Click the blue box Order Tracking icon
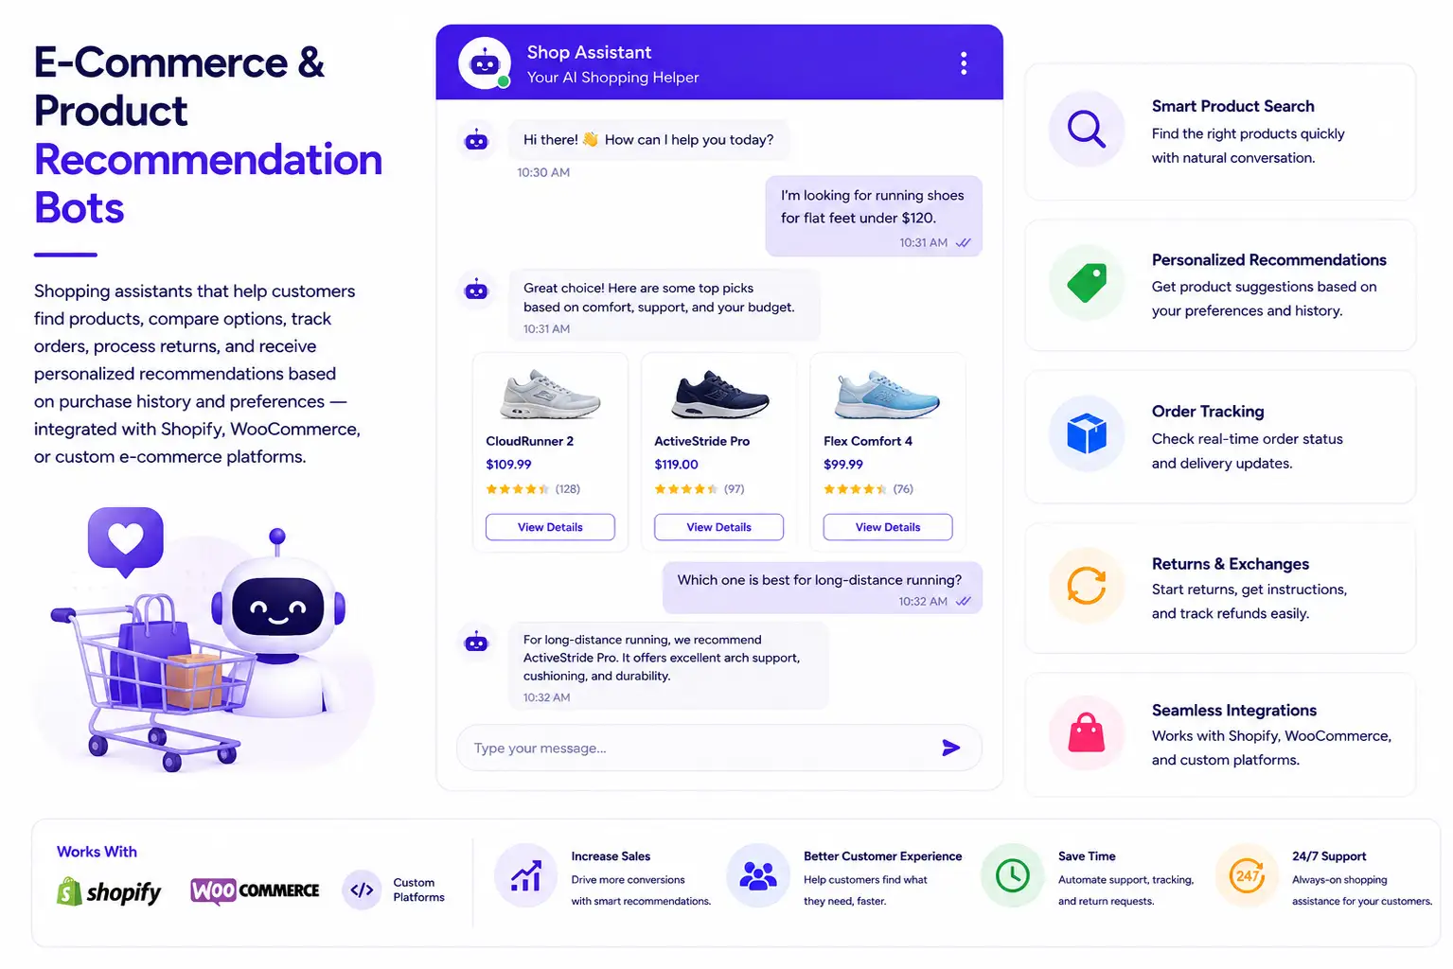This screenshot has width=1453, height=969. coord(1087,434)
